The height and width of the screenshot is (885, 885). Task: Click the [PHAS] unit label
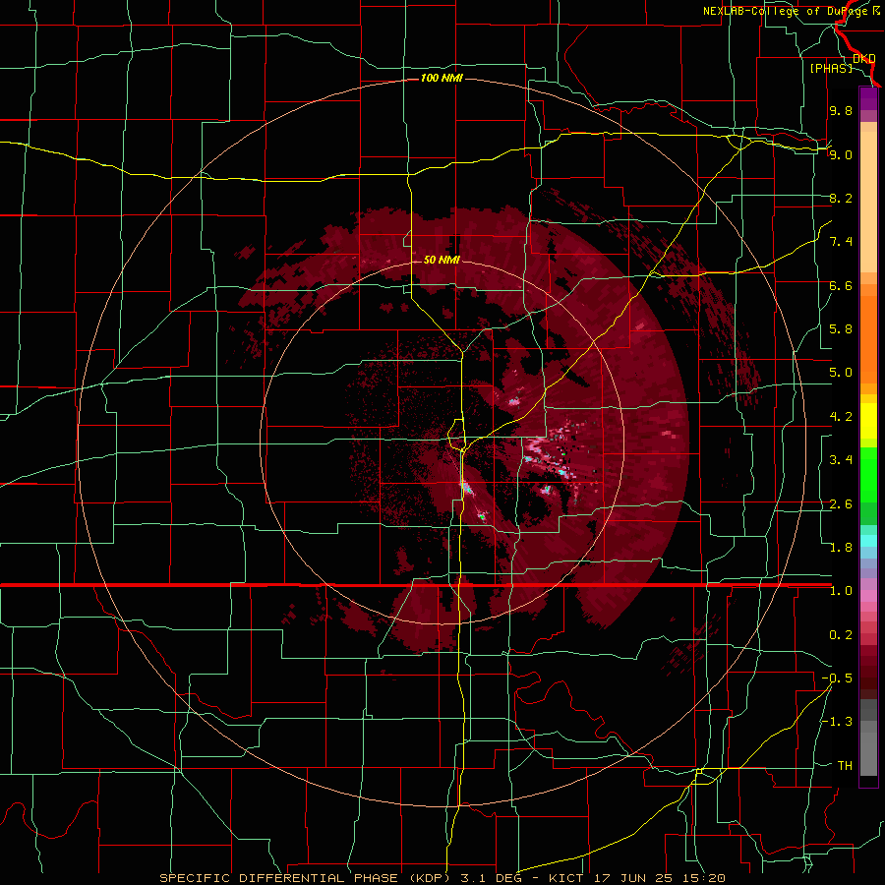click(831, 68)
